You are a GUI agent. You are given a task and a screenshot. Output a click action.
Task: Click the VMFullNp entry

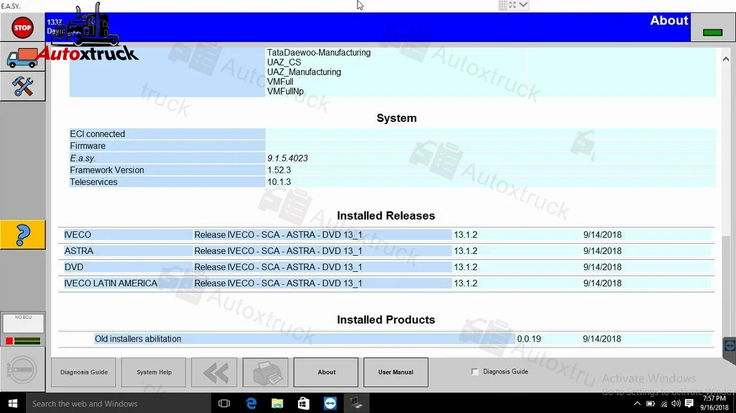click(x=285, y=92)
